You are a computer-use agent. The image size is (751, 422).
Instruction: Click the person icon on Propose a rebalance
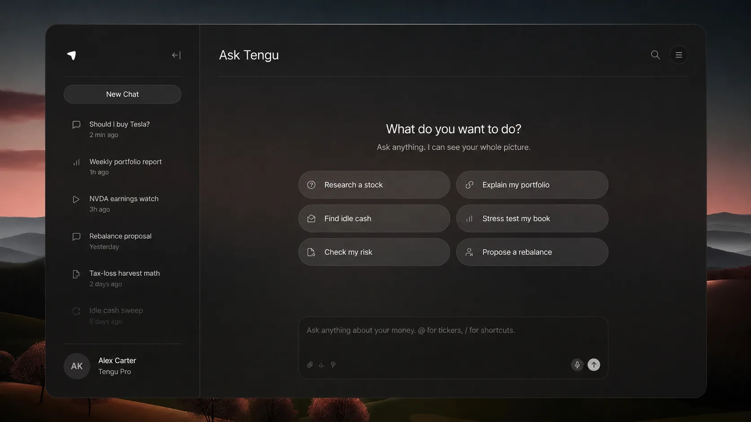469,252
